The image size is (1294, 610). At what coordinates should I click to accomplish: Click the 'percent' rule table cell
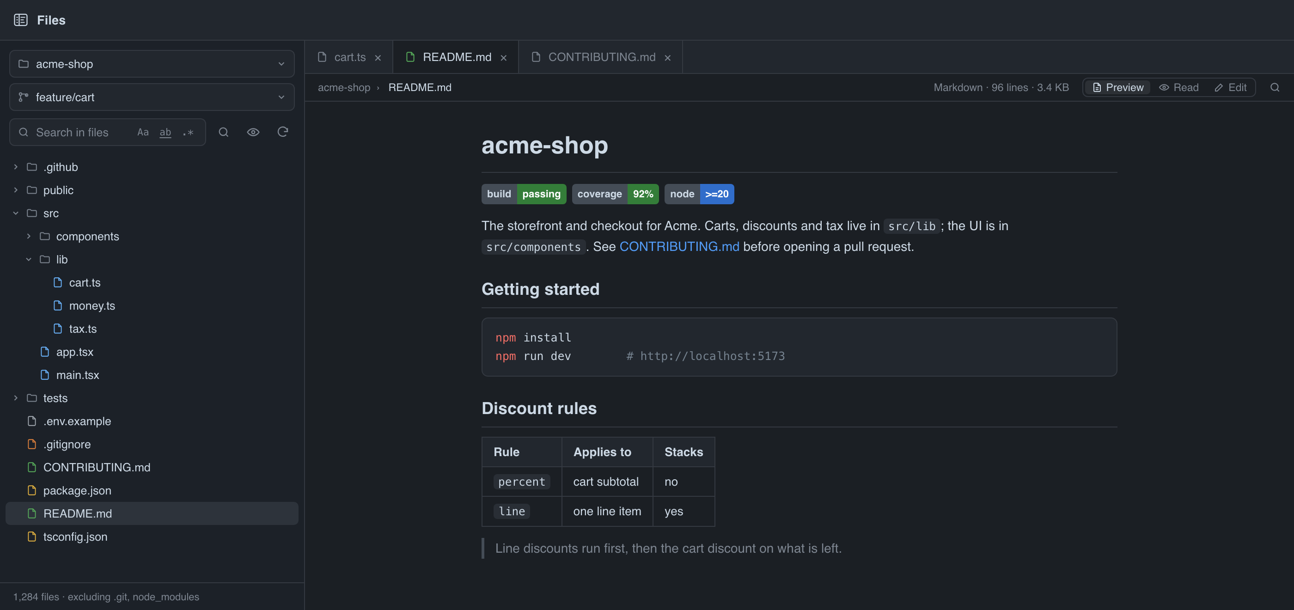(521, 482)
